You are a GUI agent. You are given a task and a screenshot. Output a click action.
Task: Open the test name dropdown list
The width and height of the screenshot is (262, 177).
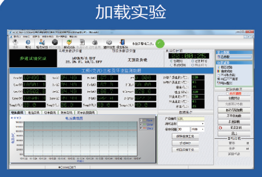click(191, 124)
